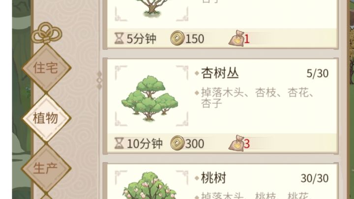The width and height of the screenshot is (354, 199).
Task: Click the seed bag icon with red 1
Action: 236,38
